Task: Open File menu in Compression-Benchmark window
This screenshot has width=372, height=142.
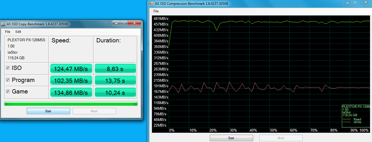Action: point(156,11)
